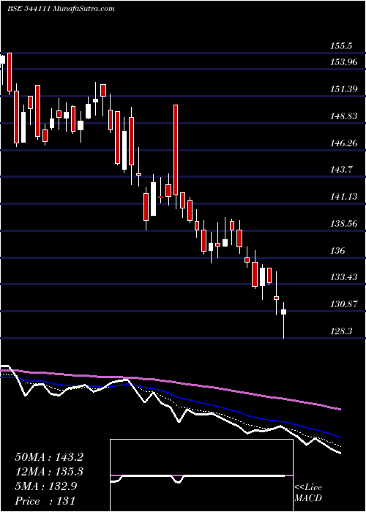This screenshot has height=512, width=366.
Task: Select the 136 price level label
Action: tap(338, 251)
